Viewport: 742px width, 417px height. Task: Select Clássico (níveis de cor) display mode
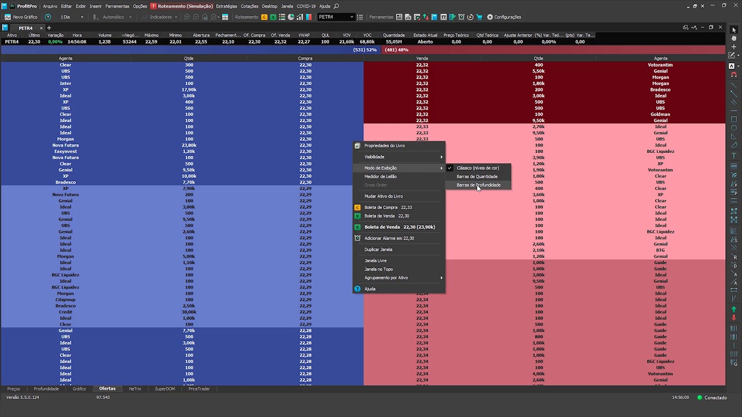[x=478, y=168]
